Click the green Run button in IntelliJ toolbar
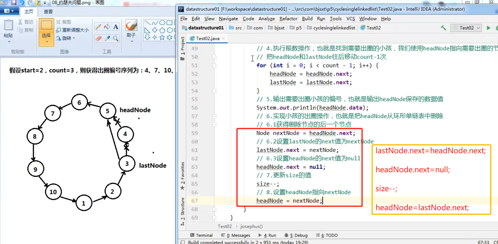The width and height of the screenshot is (498, 244). 489,28
